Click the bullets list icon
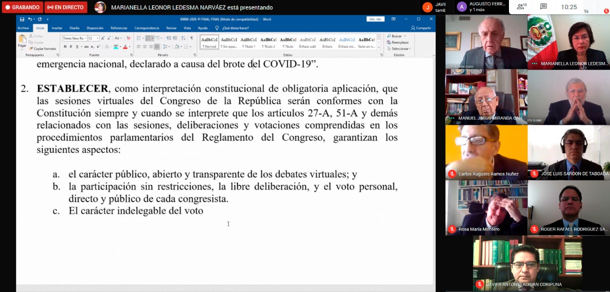Image resolution: width=610 pixels, height=292 pixels. [x=139, y=38]
